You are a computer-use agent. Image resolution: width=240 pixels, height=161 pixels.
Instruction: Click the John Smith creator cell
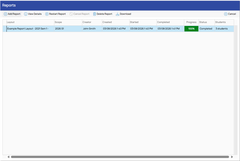(x=92, y=29)
